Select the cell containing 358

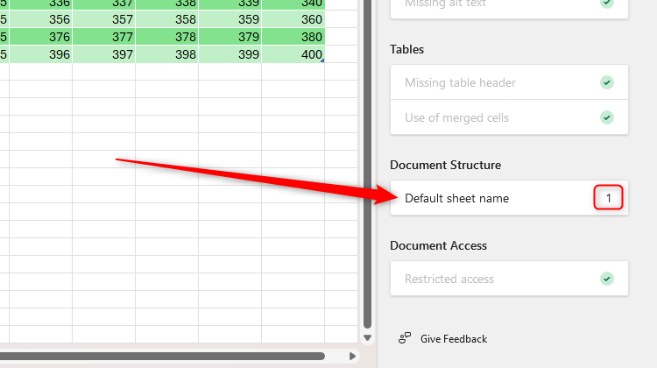[167, 19]
